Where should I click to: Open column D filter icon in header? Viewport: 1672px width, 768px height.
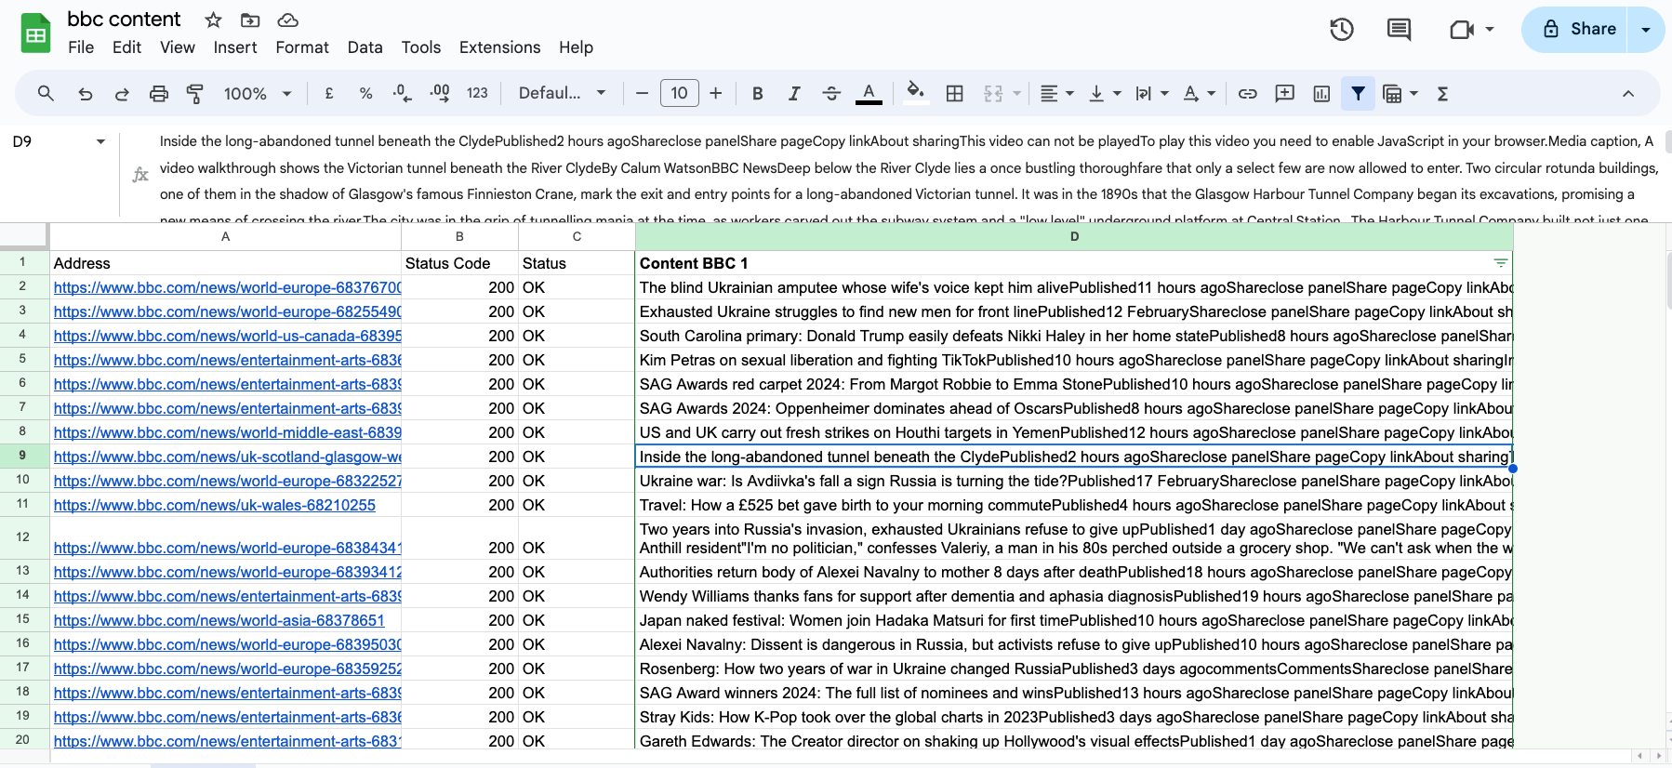tap(1500, 263)
